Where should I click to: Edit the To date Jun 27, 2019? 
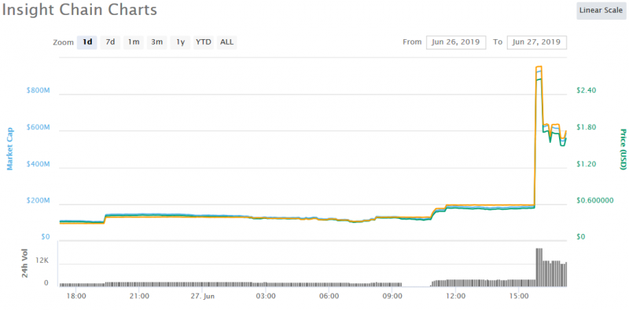537,42
